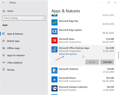Image resolution: width=119 pixels, height=95 pixels.
Task: Click the vertical scrollbar thumb
Action: [118, 55]
